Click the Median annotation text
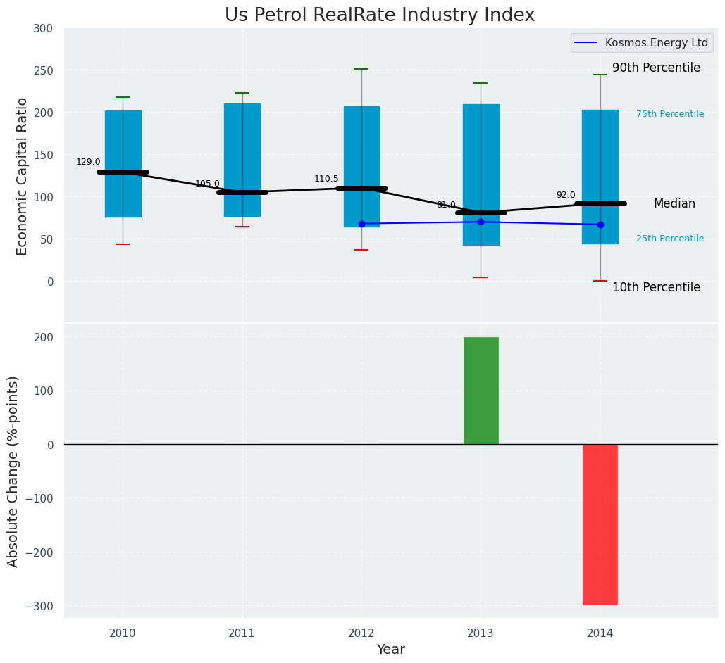The height and width of the screenshot is (663, 725). (x=674, y=204)
